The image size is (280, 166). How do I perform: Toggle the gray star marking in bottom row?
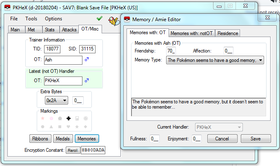click(x=77, y=127)
